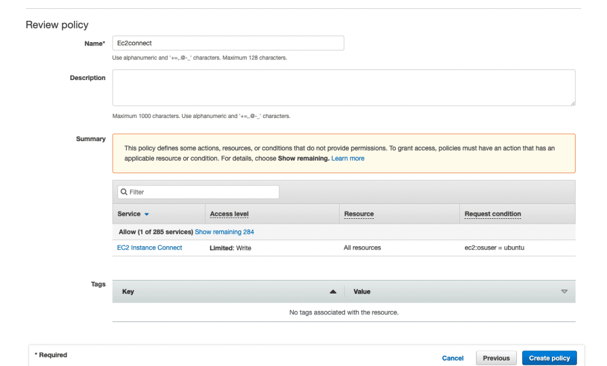Screen dimensions: 607x366
Task: Open the EC2 Instance Connect service link
Action: pos(149,248)
